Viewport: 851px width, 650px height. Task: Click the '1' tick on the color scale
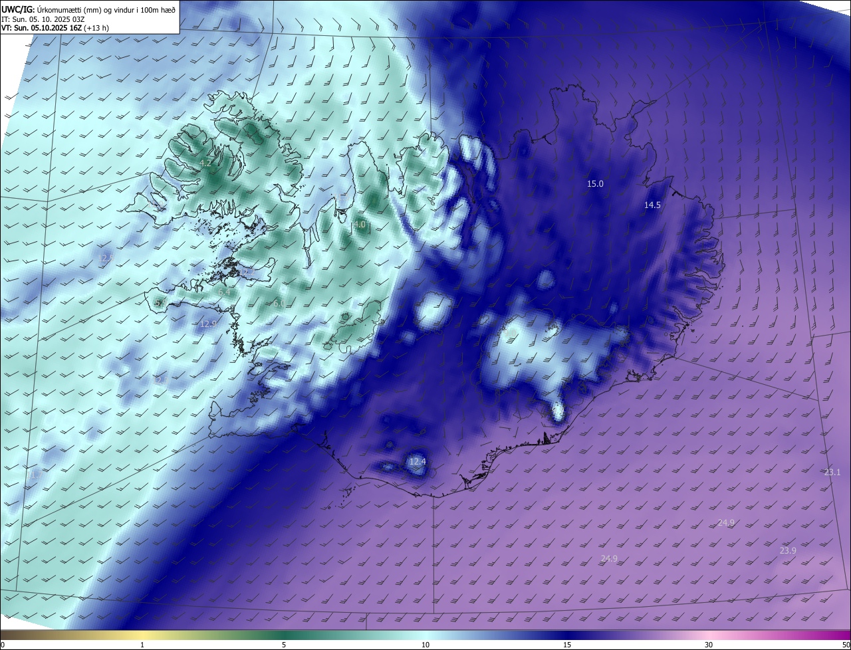[143, 645]
